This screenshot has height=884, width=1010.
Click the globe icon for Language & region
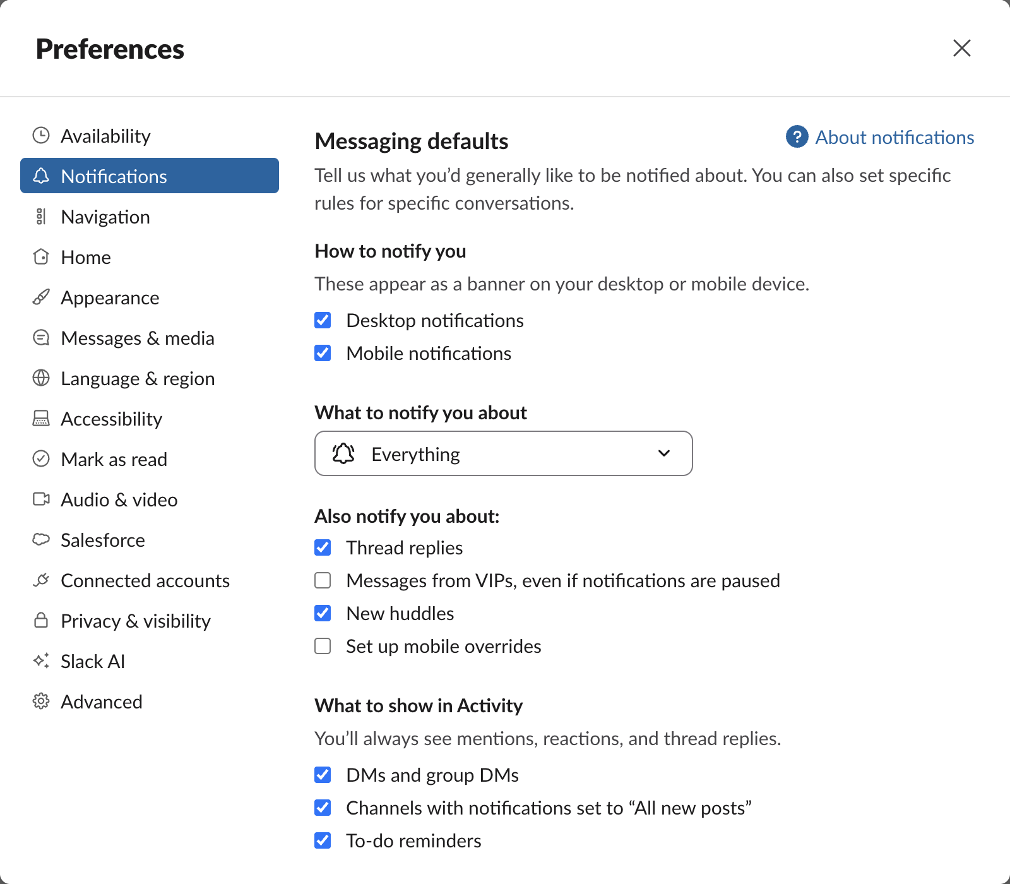[41, 378]
